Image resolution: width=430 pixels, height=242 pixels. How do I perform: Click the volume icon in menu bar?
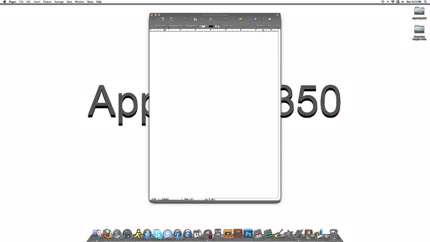pos(402,2)
